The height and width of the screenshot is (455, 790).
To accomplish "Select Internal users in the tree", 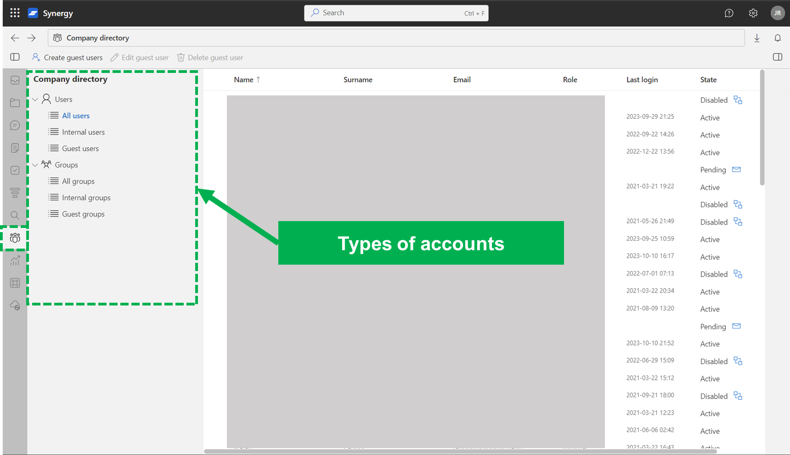I will tap(83, 132).
